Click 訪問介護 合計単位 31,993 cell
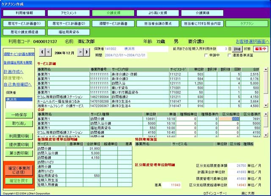Viewport: 271px width, 196px height. click(91, 149)
